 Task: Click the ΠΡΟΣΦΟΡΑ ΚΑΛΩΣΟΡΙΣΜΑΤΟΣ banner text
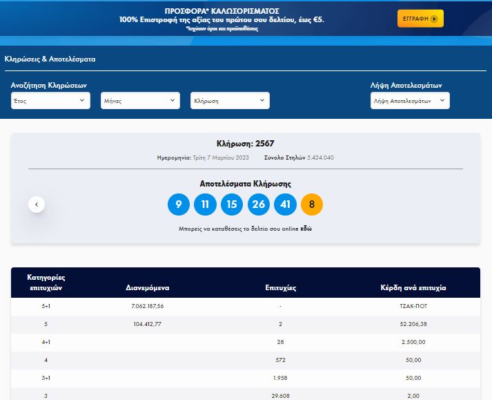click(221, 12)
